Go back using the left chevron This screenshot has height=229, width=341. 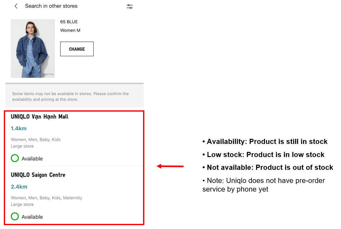tap(16, 6)
